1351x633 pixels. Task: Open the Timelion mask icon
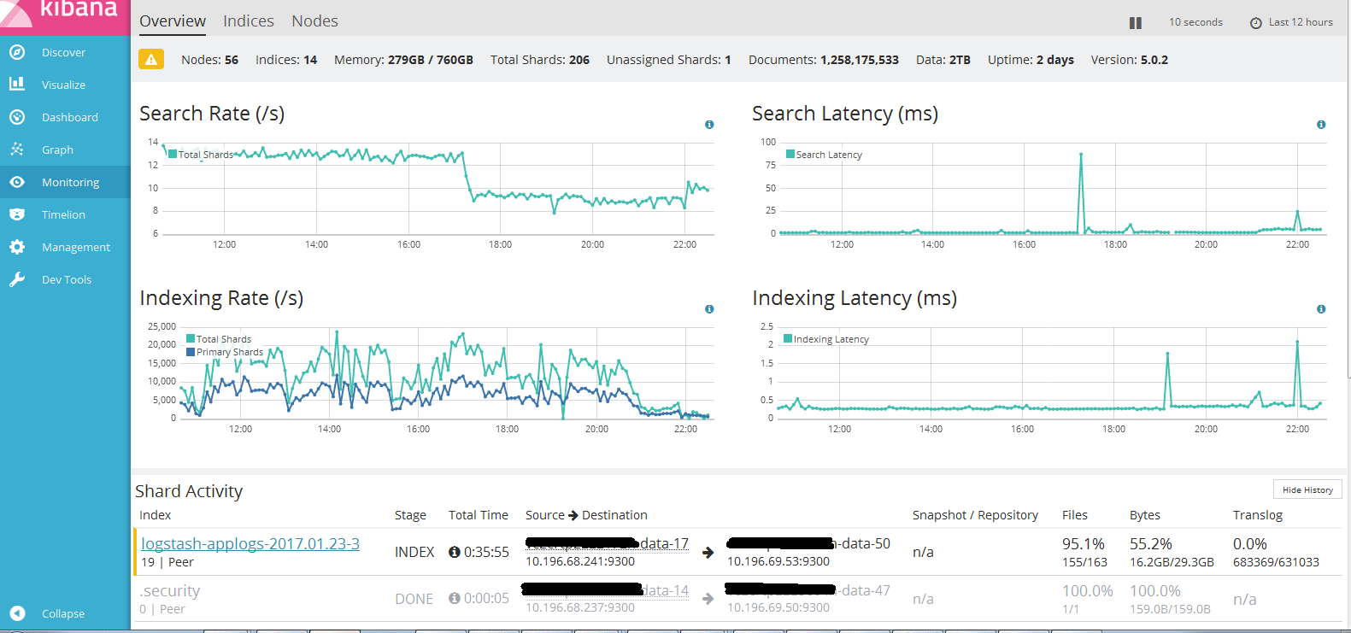(17, 214)
